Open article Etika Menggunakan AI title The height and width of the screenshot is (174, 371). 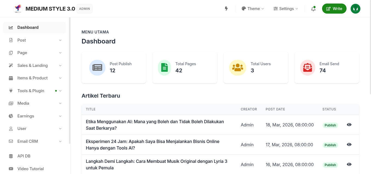coord(155,125)
